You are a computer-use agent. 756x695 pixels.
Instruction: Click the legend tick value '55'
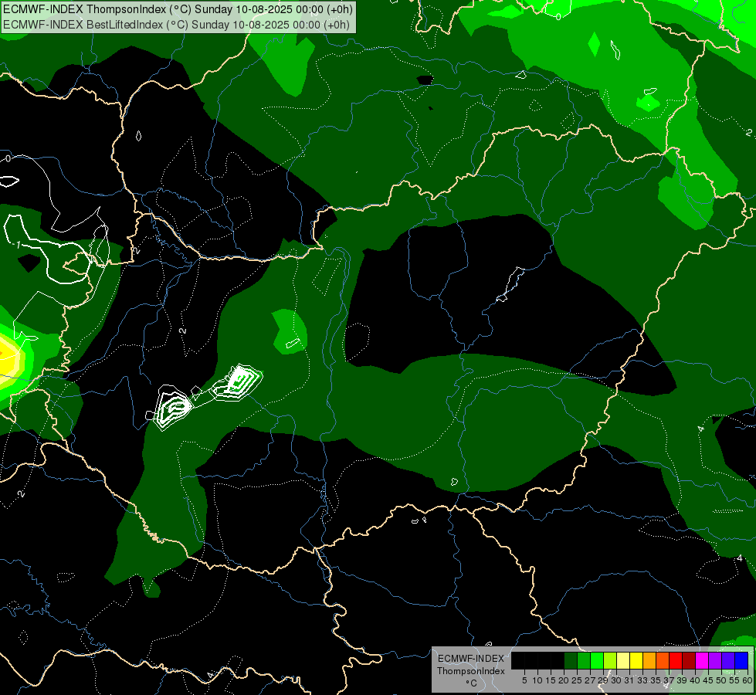(734, 680)
